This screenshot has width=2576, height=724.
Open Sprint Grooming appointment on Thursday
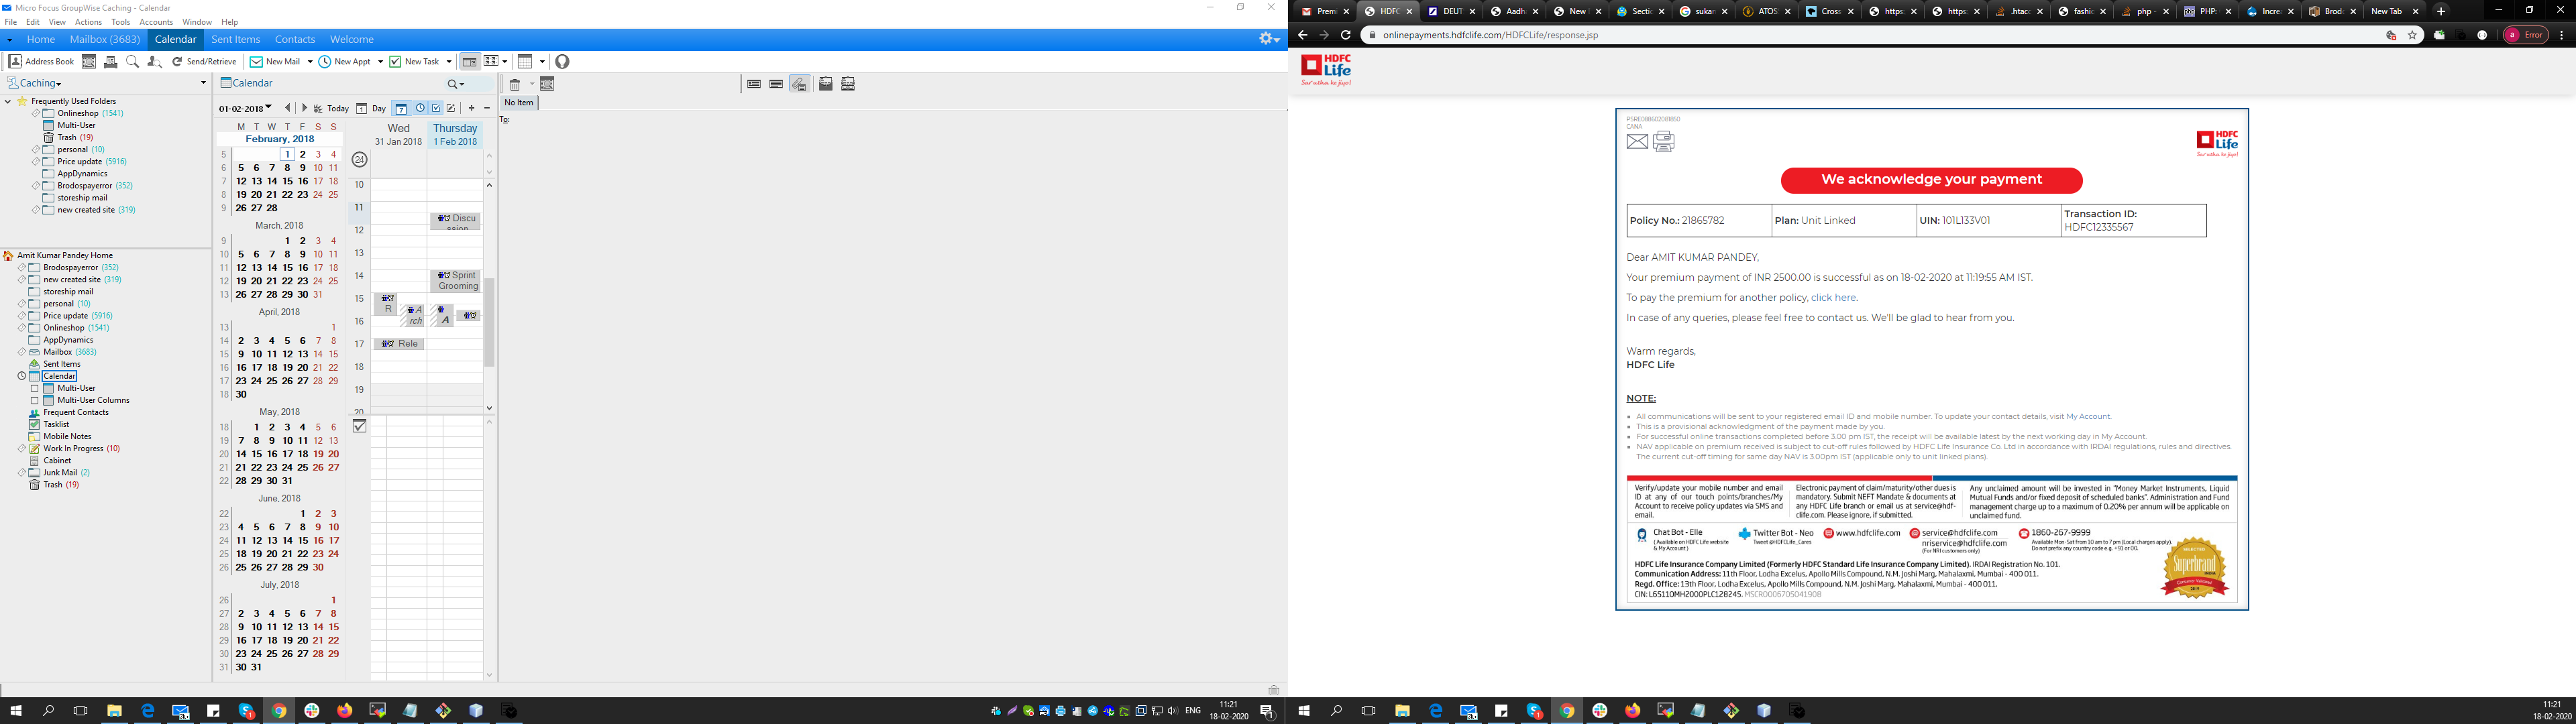(x=456, y=281)
